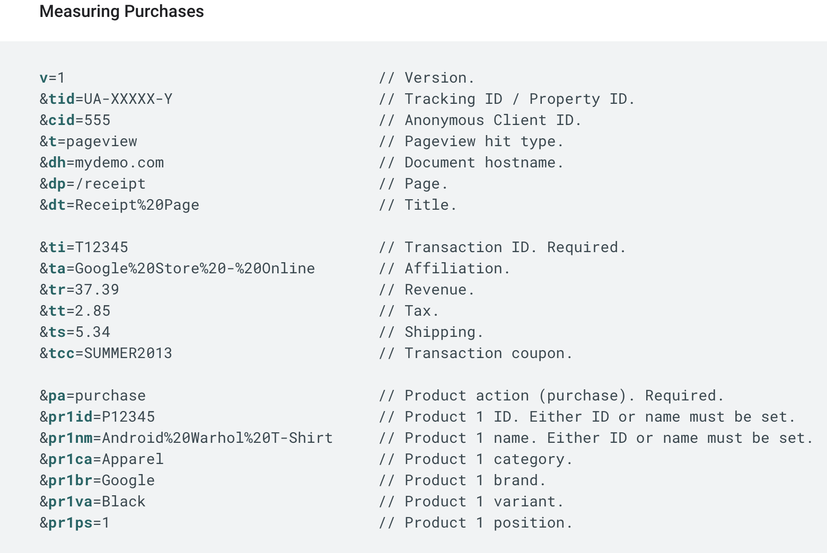Image resolution: width=827 pixels, height=553 pixels.
Task: Click the UA-XXXXX-Y tracking ID value
Action: (x=128, y=99)
